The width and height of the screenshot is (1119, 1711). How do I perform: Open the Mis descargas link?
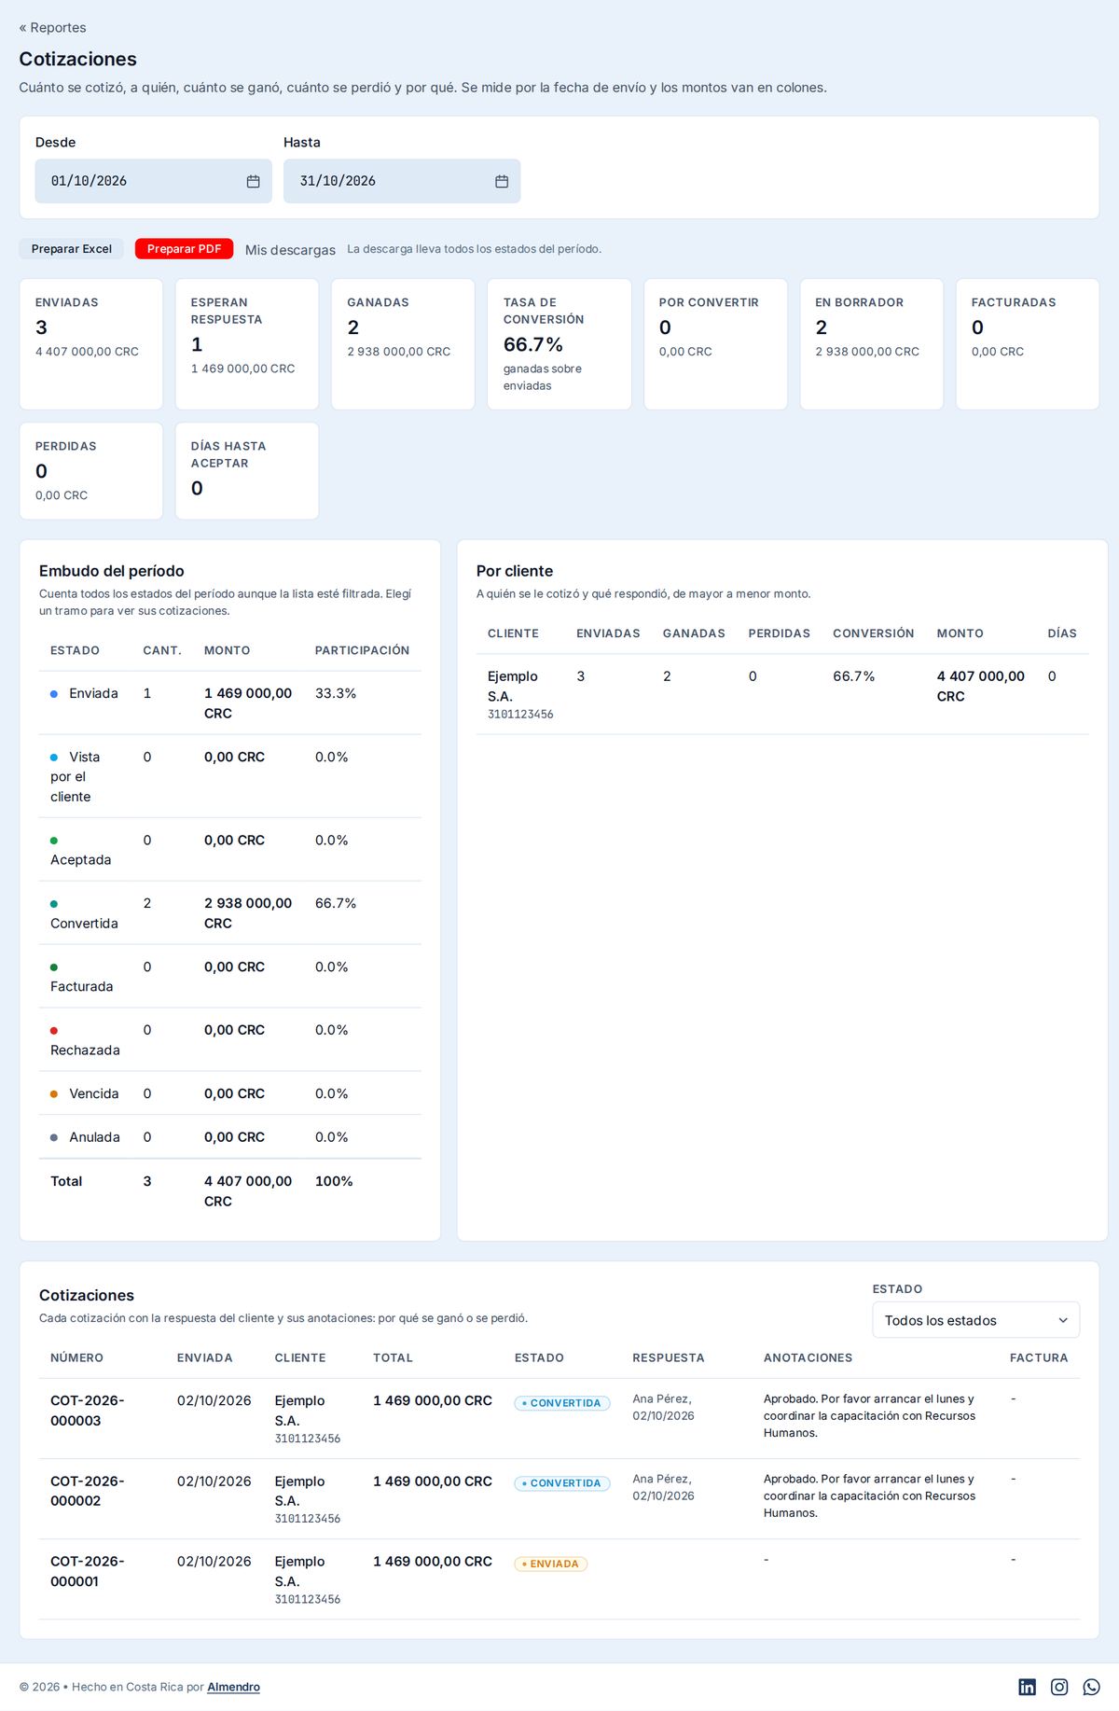tap(290, 250)
